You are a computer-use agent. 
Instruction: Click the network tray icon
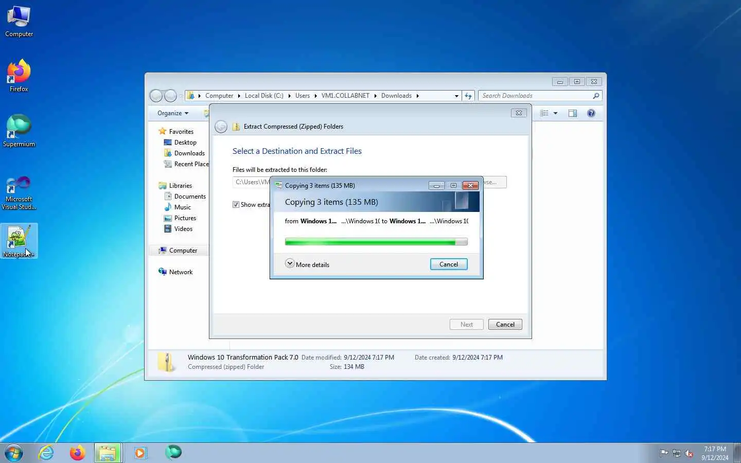pos(677,453)
